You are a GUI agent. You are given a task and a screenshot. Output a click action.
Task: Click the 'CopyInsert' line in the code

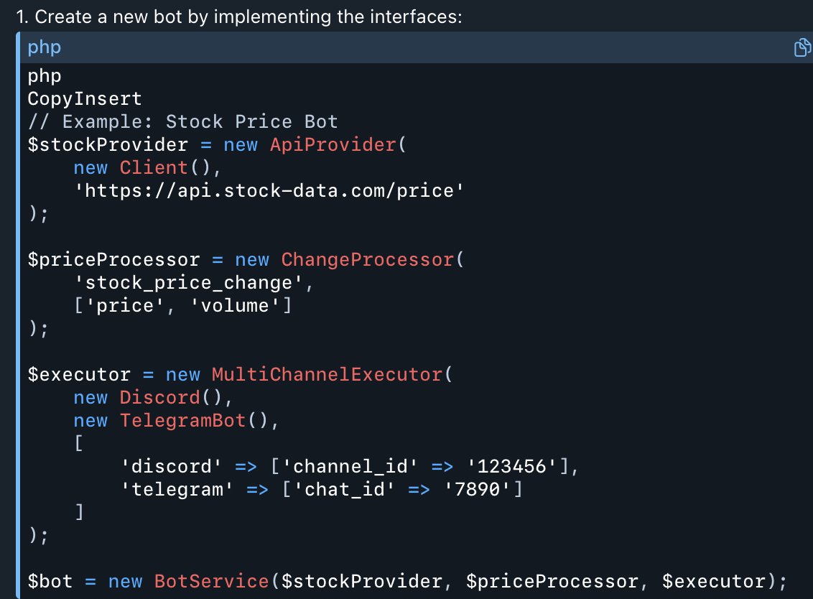pos(85,98)
